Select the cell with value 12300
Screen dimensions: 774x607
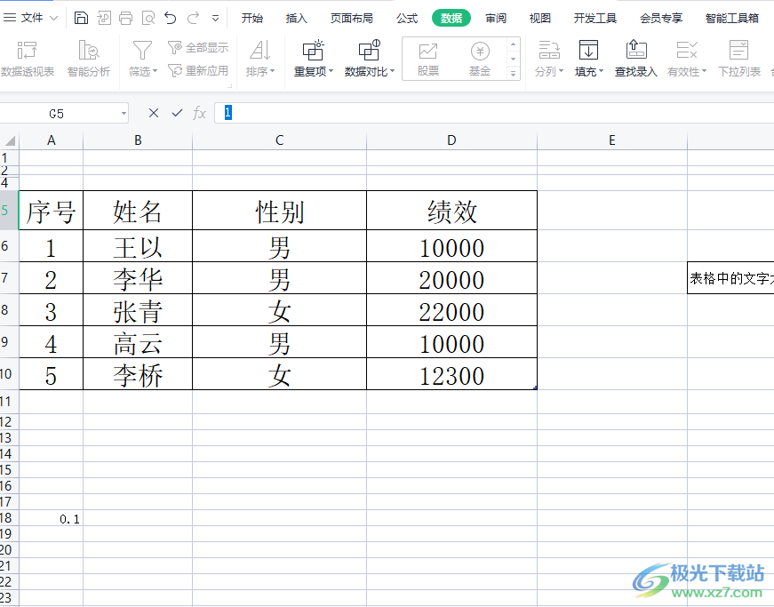coord(451,374)
